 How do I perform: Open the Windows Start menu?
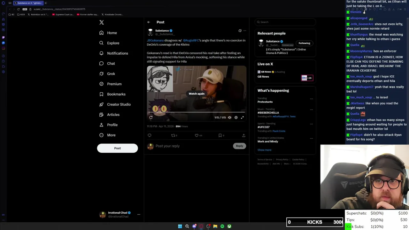[x=180, y=226]
